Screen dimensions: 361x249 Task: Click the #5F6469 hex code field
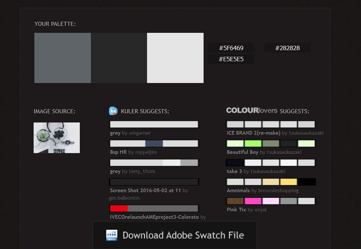pos(231,48)
